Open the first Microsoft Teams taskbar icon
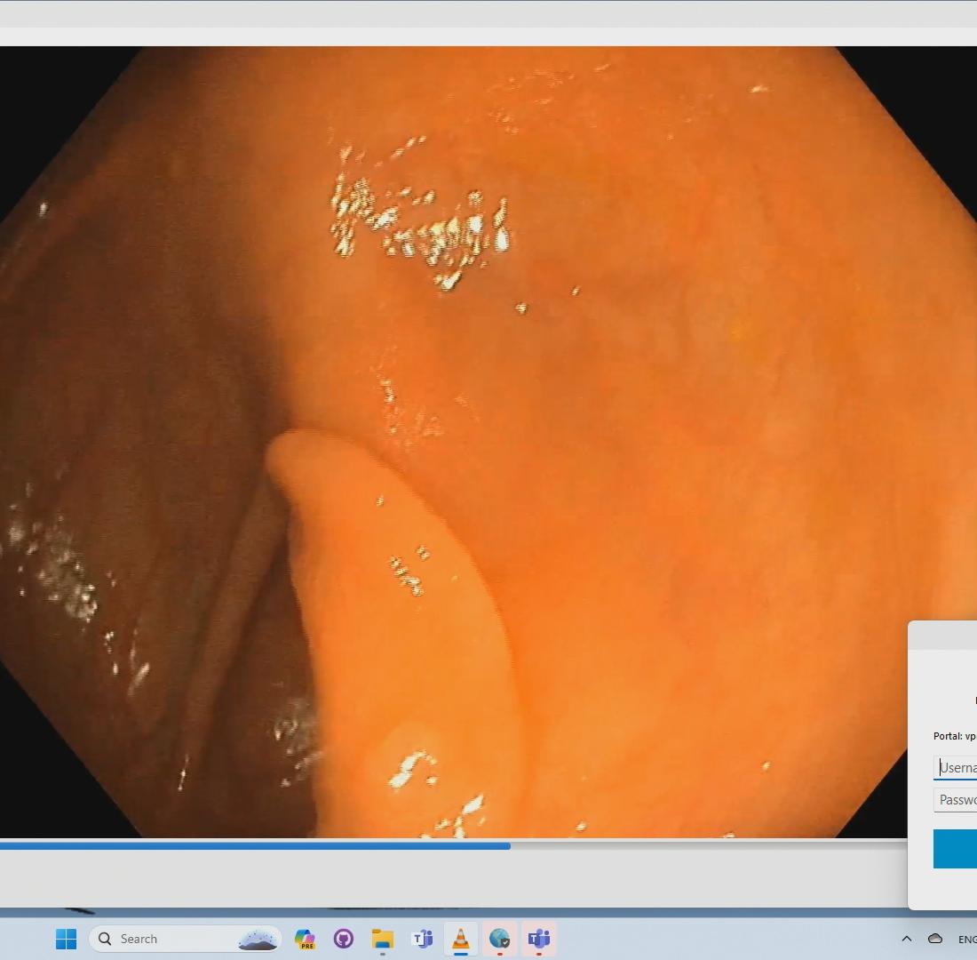Image resolution: width=977 pixels, height=960 pixels. pos(422,939)
